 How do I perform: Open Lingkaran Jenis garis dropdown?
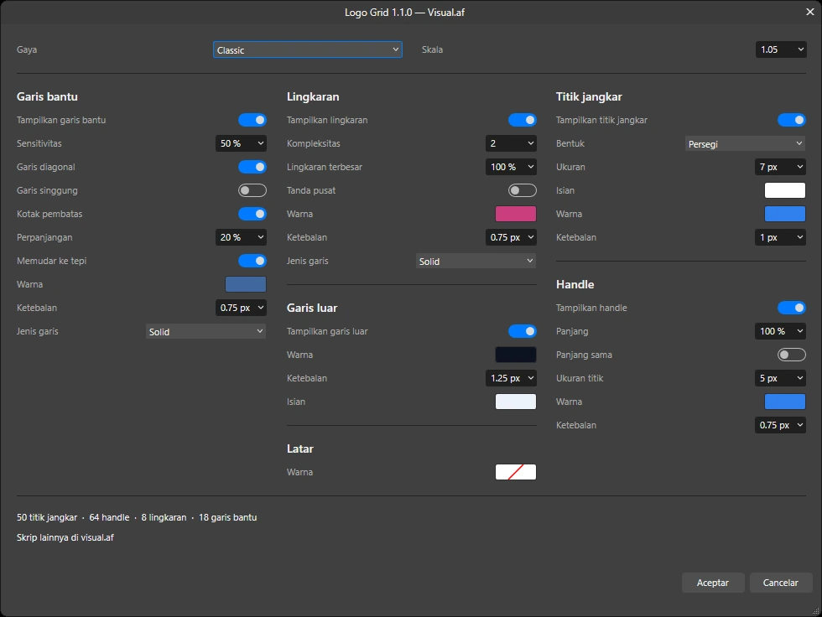476,261
